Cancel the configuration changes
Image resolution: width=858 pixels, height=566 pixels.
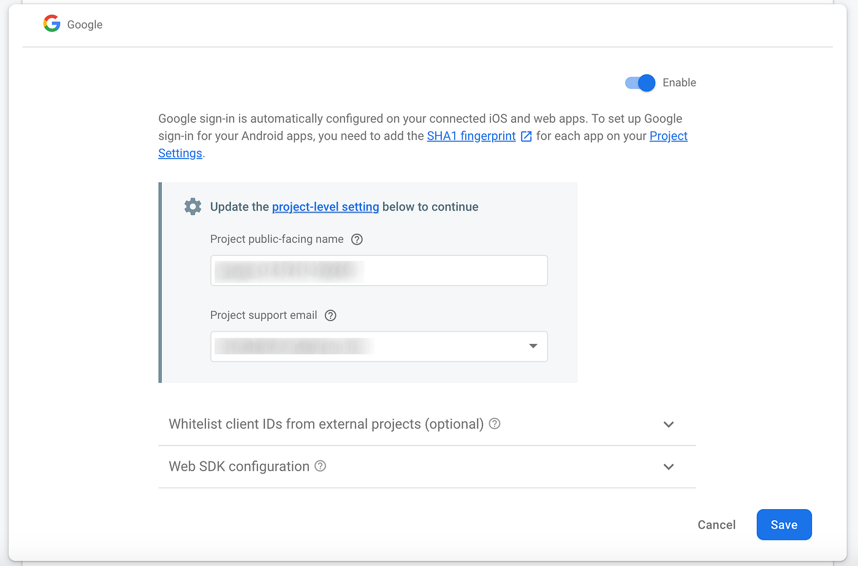click(716, 524)
